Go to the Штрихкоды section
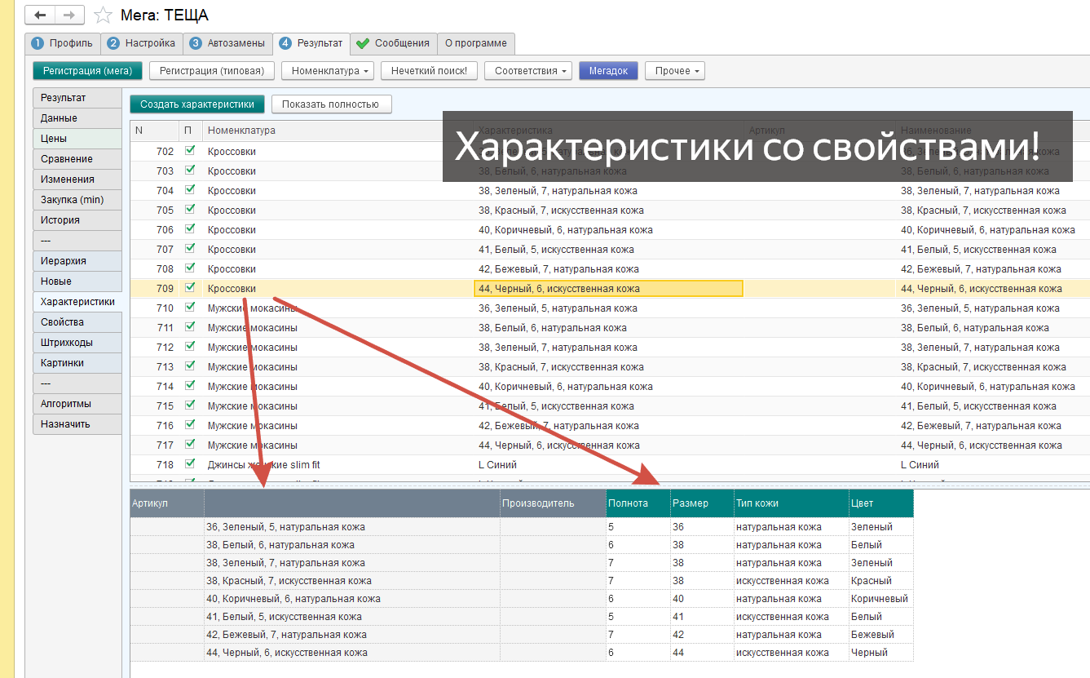Image resolution: width=1090 pixels, height=678 pixels. [x=77, y=343]
